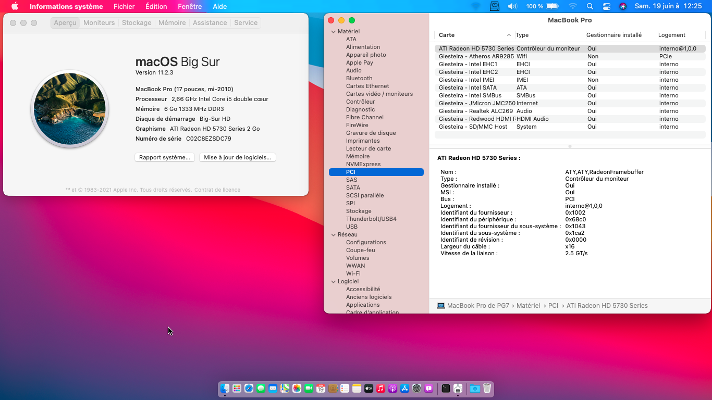Open Calendar in the Dock
The height and width of the screenshot is (400, 712).
[321, 388]
